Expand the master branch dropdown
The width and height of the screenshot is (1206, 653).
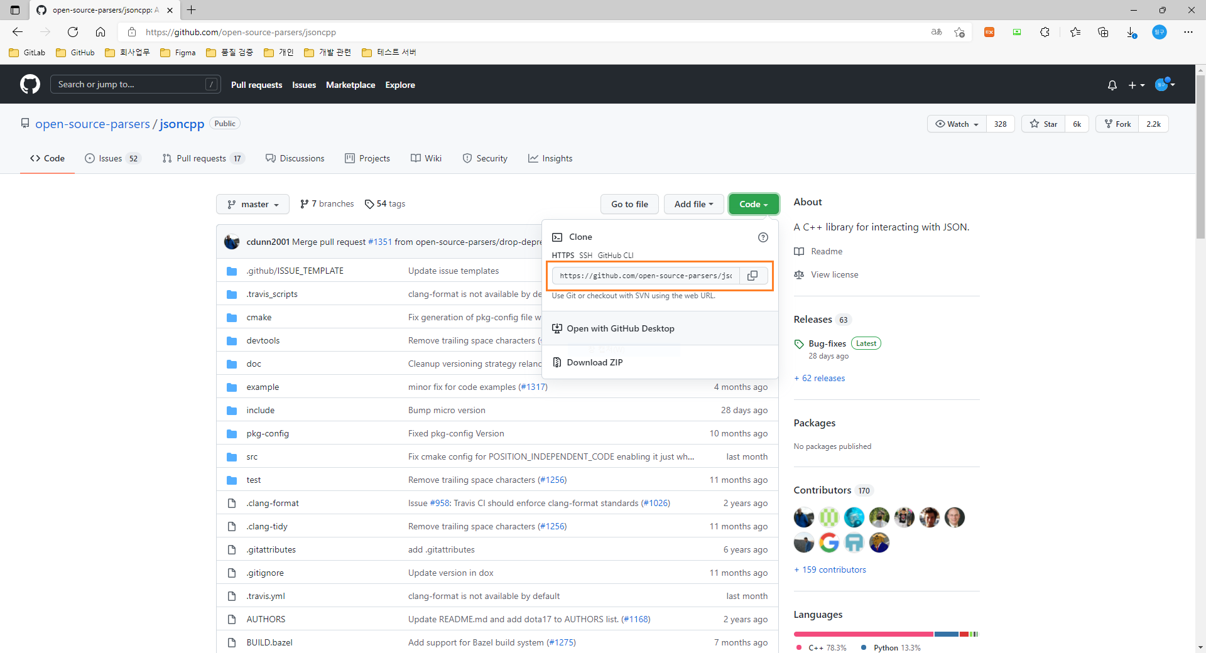[253, 204]
